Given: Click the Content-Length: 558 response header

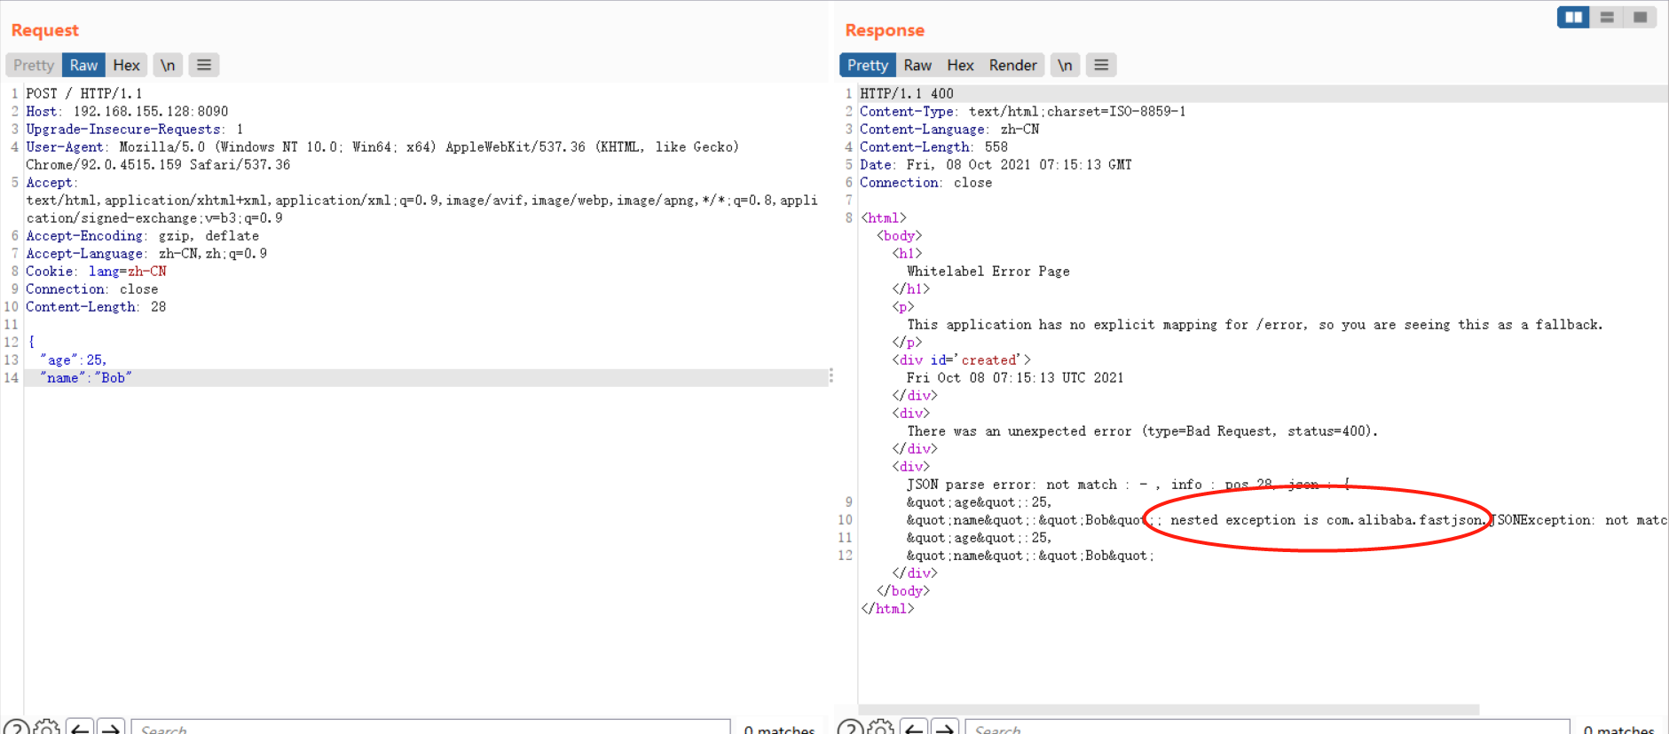Looking at the screenshot, I should point(933,147).
